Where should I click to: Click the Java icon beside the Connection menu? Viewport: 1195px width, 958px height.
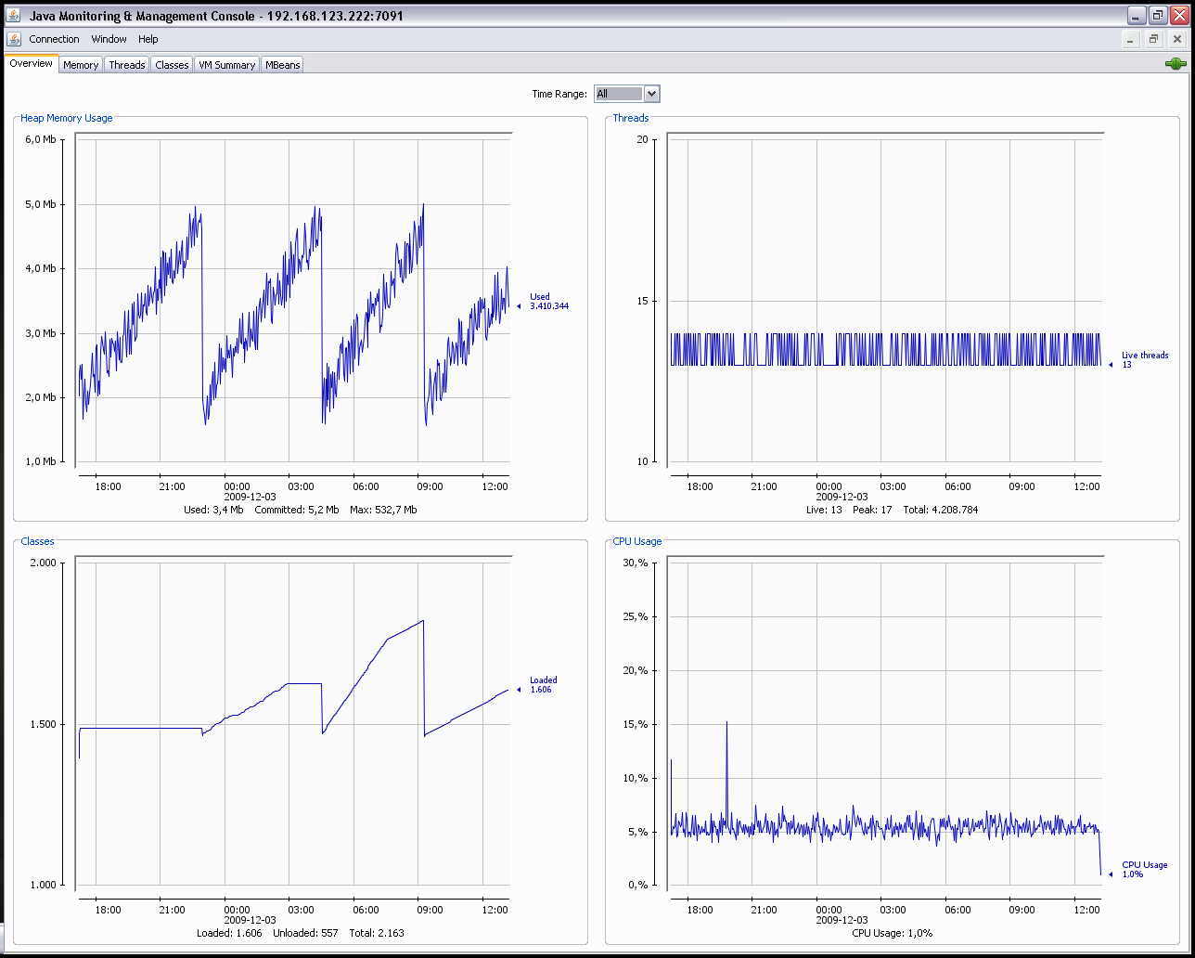point(14,39)
